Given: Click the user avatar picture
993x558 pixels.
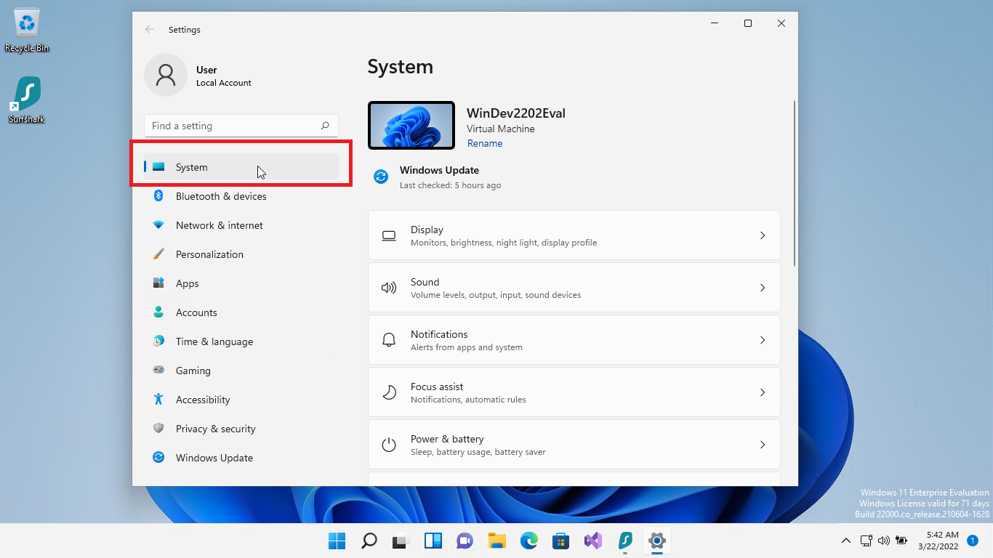Looking at the screenshot, I should tap(166, 75).
